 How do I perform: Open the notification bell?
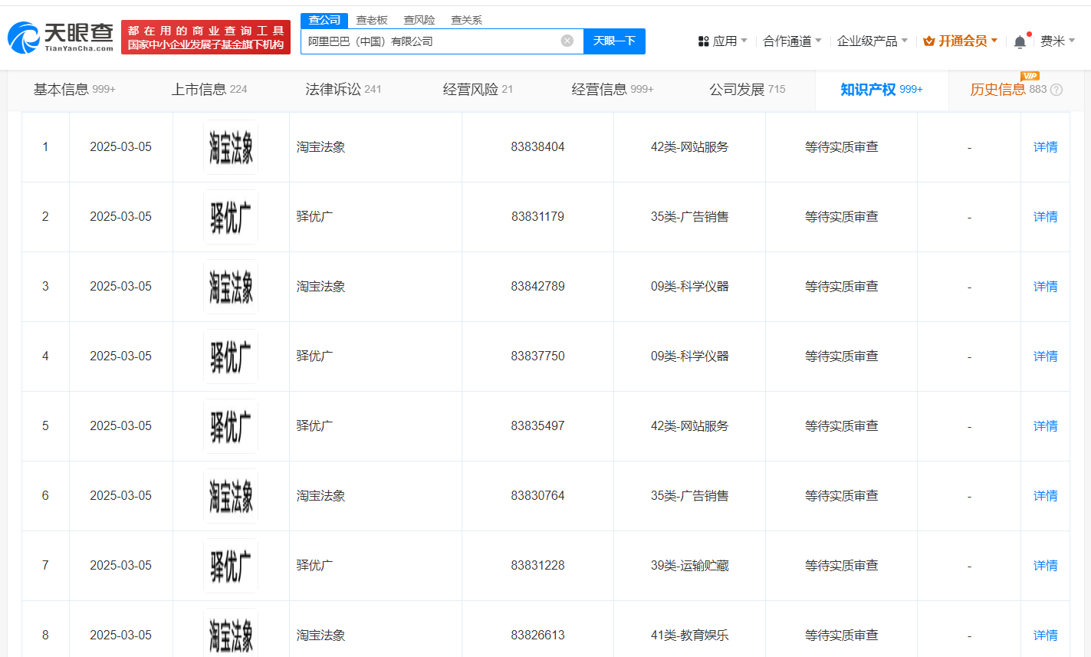point(1020,41)
